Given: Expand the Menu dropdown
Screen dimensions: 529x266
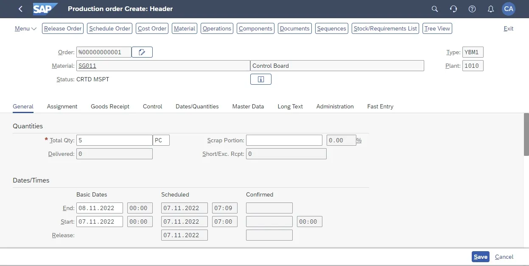Looking at the screenshot, I should click(25, 28).
